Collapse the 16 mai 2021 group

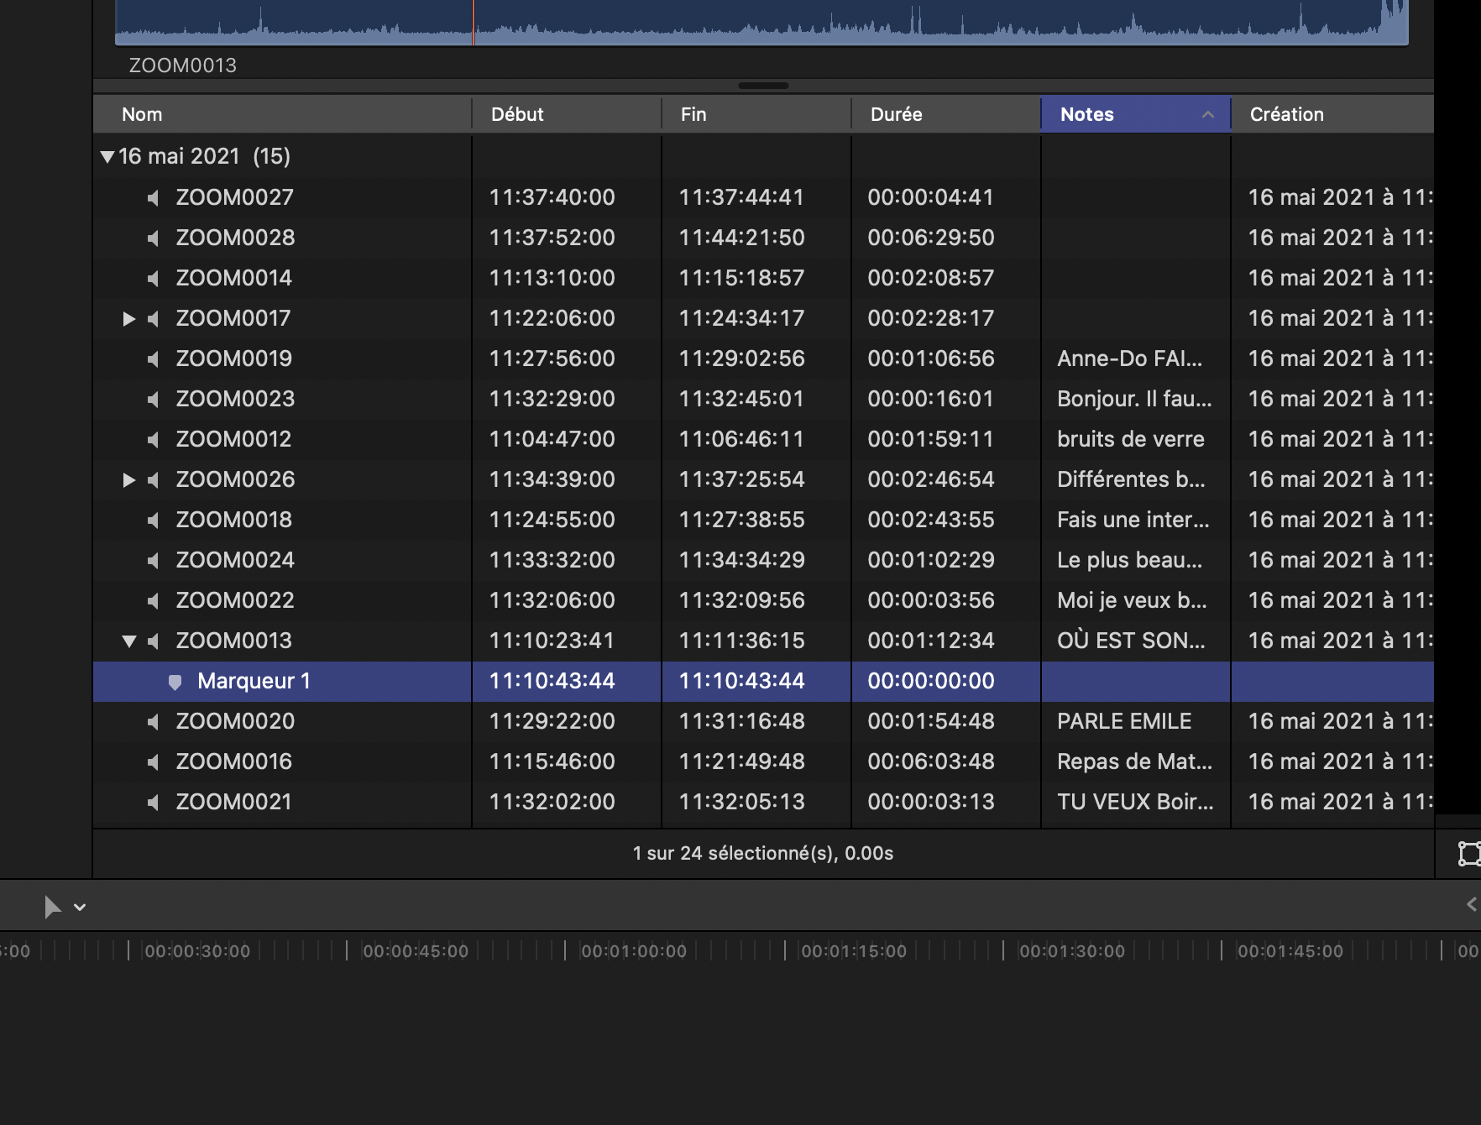[x=107, y=157]
